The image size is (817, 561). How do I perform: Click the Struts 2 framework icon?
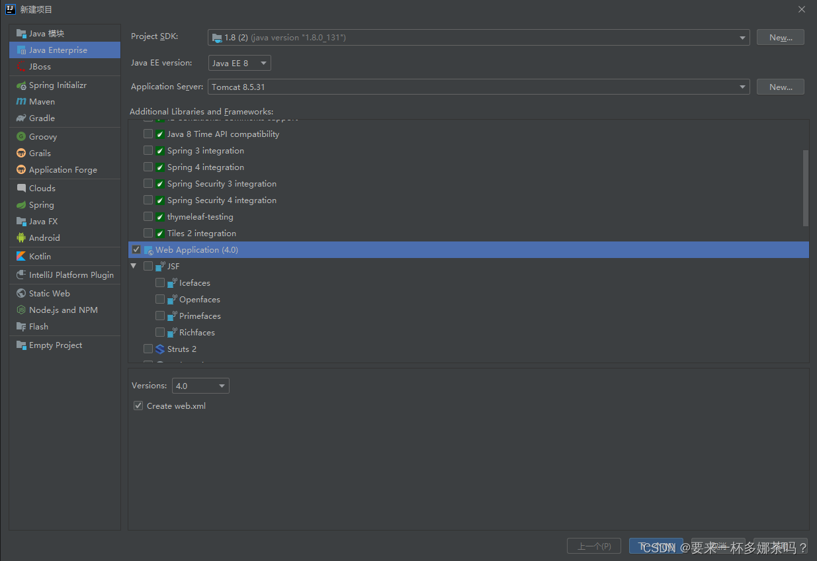point(159,349)
